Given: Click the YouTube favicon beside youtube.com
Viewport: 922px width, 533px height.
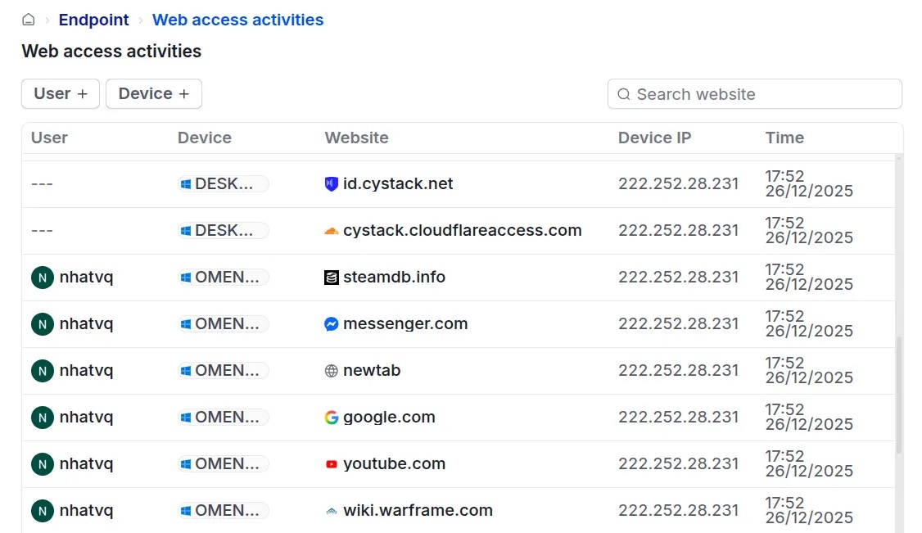Looking at the screenshot, I should point(331,463).
